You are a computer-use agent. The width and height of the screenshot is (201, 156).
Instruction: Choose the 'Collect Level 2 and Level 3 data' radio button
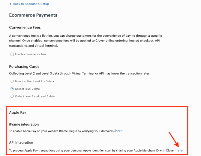12,96
